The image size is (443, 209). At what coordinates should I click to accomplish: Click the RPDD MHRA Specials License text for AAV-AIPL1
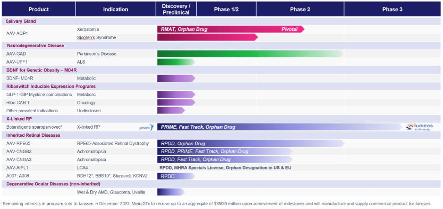225,168
